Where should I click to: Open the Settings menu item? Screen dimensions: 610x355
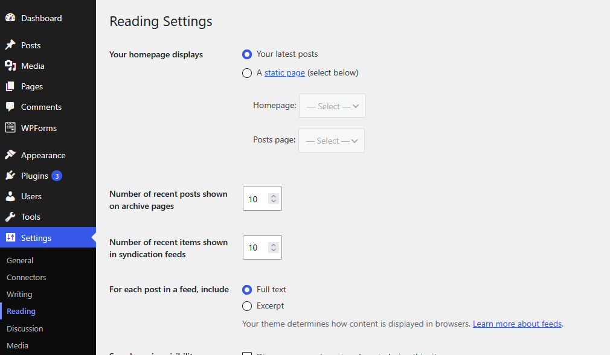[x=48, y=238]
